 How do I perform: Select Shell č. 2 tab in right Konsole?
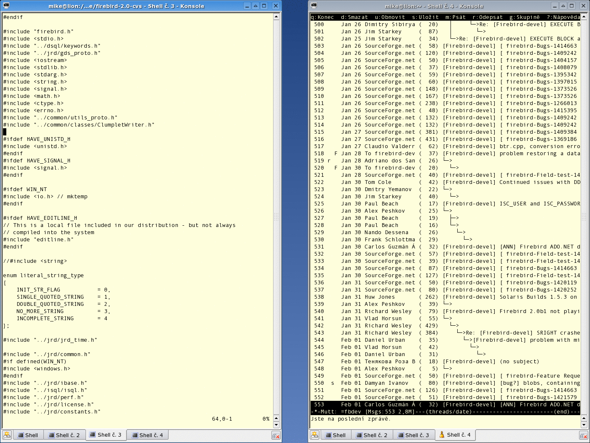pos(372,435)
